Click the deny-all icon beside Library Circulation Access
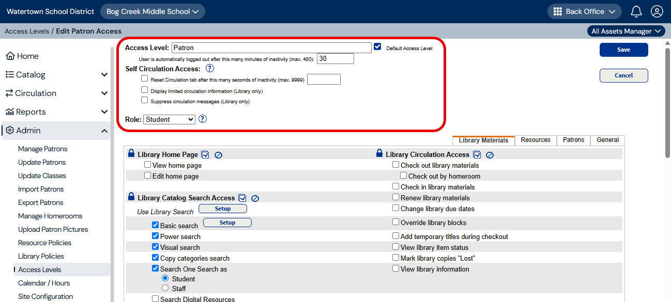The width and height of the screenshot is (671, 302). point(490,154)
